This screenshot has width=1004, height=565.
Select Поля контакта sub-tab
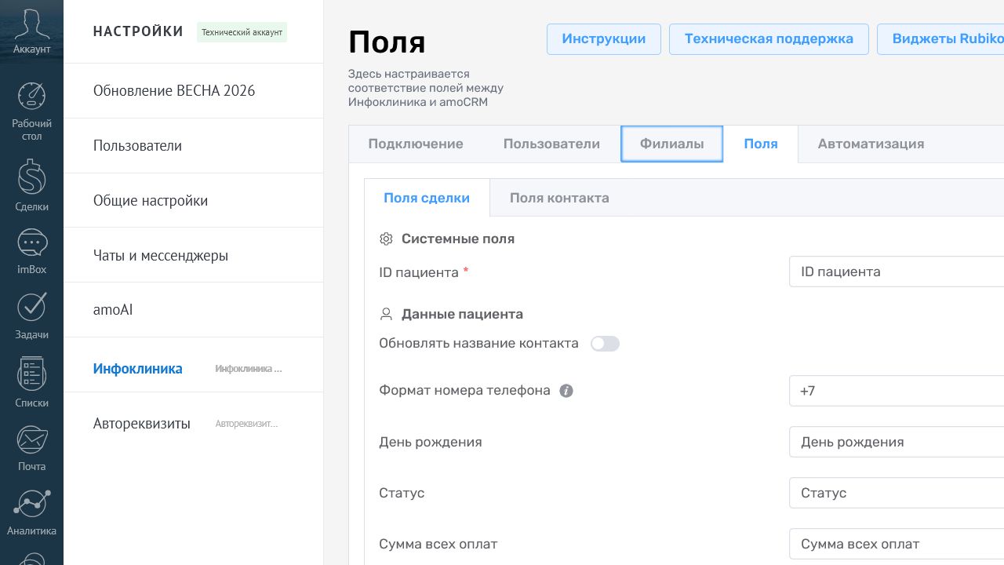(x=559, y=198)
